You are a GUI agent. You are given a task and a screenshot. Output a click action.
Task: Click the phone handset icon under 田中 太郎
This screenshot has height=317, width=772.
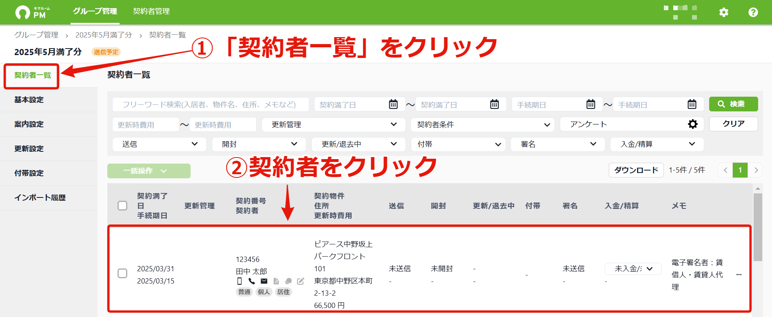pyautogui.click(x=252, y=281)
